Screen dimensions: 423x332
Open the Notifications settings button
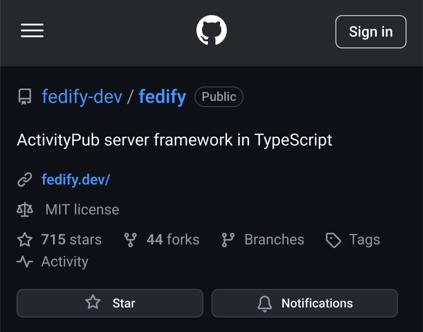305,303
